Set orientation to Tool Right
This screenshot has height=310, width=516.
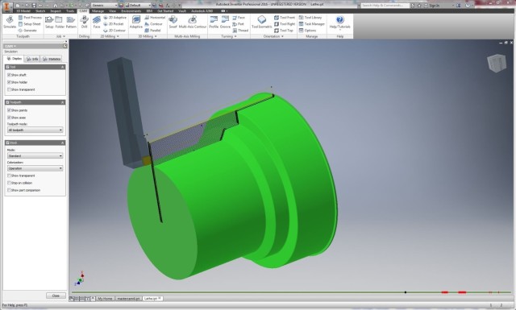[x=285, y=24]
